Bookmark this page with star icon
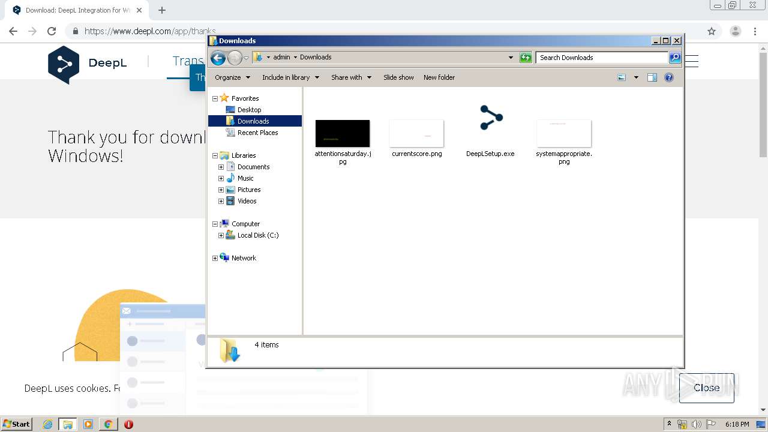Screen dimensions: 768x432 pyautogui.click(x=712, y=31)
